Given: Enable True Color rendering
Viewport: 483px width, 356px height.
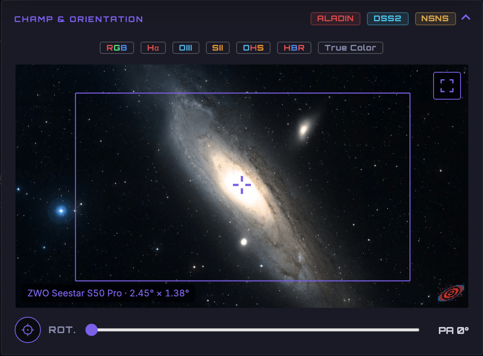Looking at the screenshot, I should 350,48.
